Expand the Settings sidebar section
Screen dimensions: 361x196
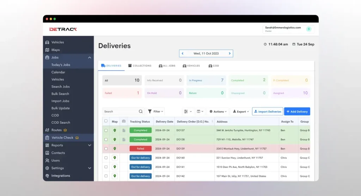[90, 168]
